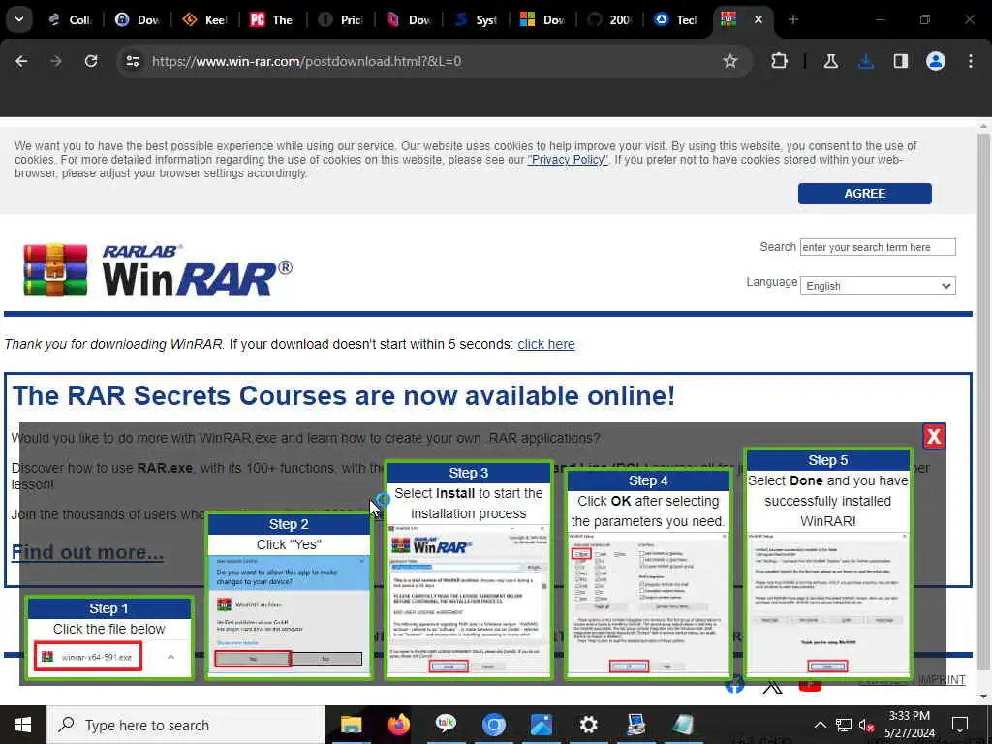Go back to the previous page
992x744 pixels.
pos(21,61)
